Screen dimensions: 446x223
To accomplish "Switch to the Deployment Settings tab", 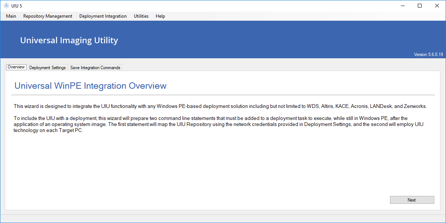I will (x=47, y=68).
